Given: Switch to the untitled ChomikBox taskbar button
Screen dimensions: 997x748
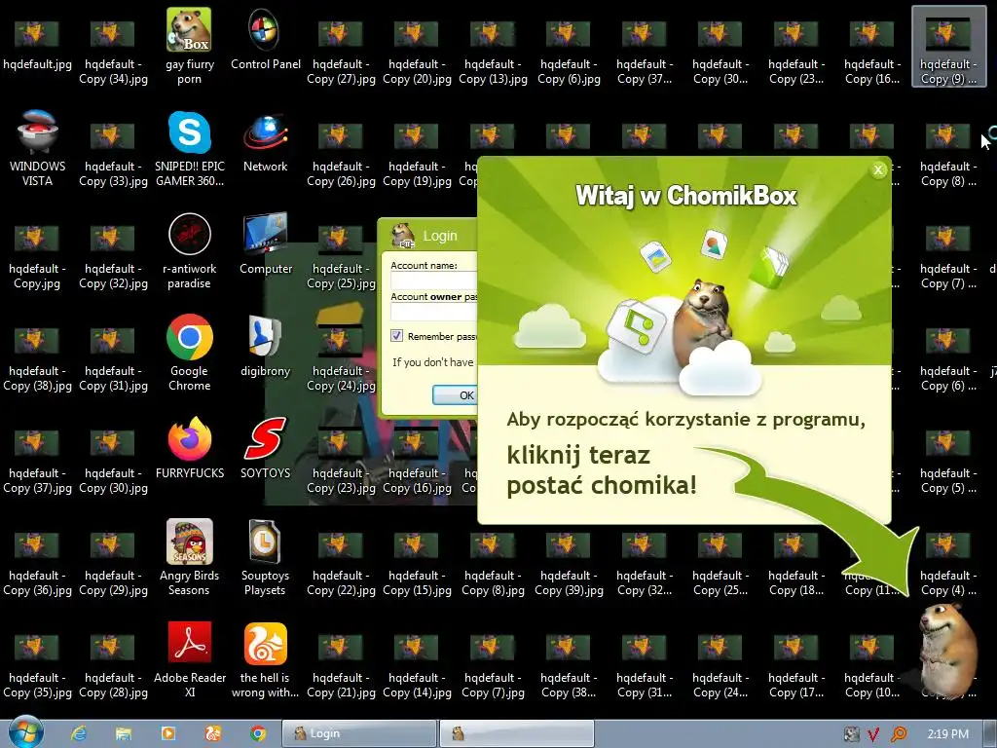Looking at the screenshot, I should 516,733.
